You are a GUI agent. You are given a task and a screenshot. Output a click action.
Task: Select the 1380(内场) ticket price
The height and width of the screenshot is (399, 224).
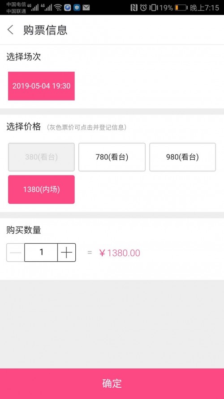(x=41, y=189)
